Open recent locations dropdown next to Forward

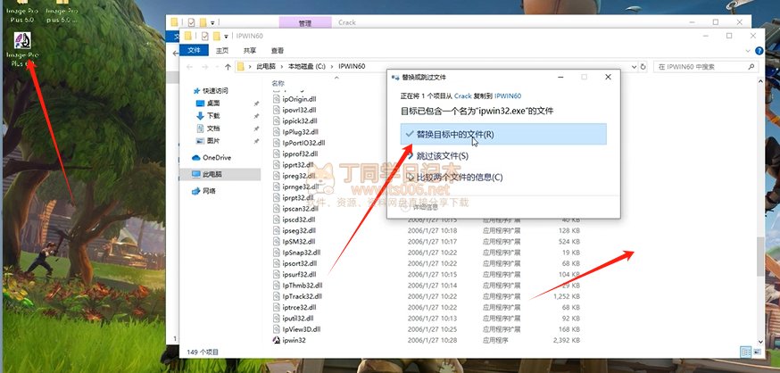coord(216,67)
